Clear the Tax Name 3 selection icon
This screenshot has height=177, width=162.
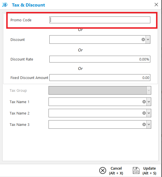click(x=144, y=124)
